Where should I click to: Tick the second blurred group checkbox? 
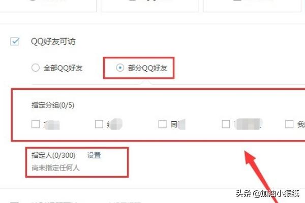tap(99, 124)
